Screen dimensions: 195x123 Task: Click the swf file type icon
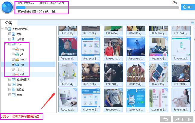(x=17, y=74)
